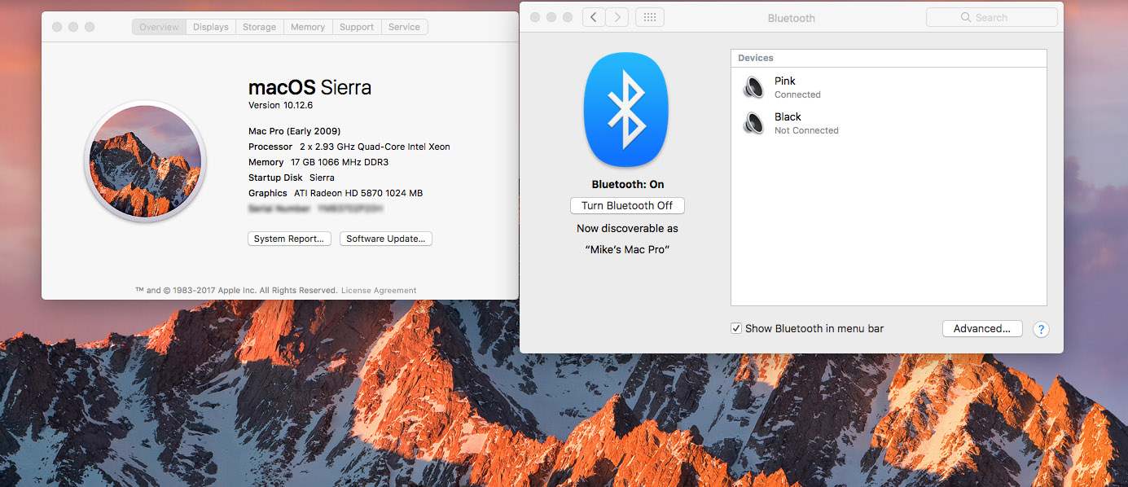This screenshot has width=1128, height=487.
Task: Click the Forward arrow in Bluetooth window
Action: 617,17
